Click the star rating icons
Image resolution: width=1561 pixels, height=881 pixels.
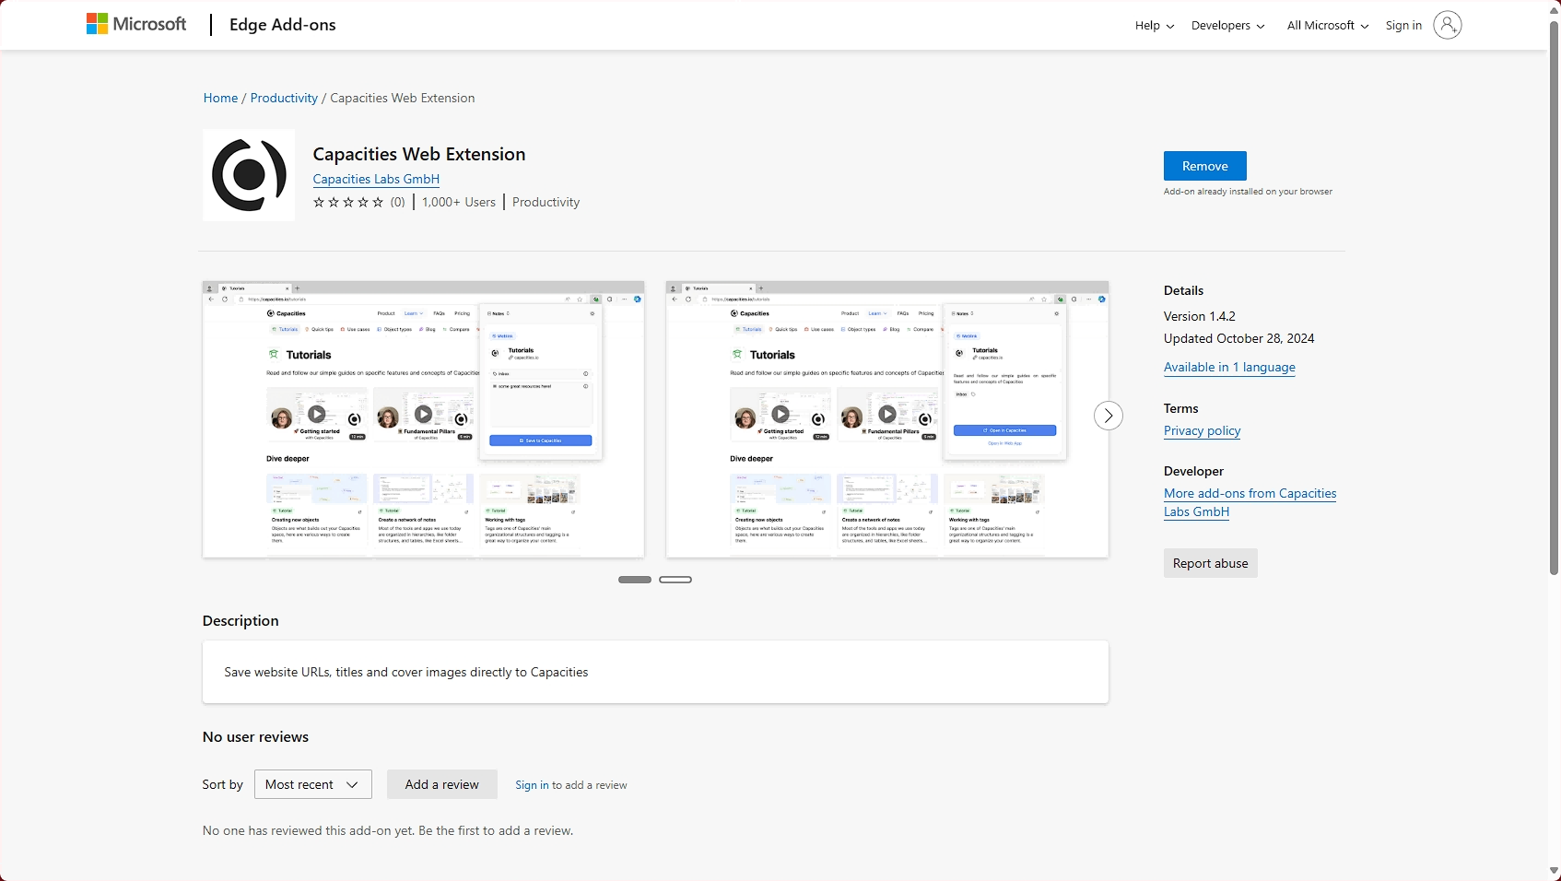pyautogui.click(x=348, y=203)
